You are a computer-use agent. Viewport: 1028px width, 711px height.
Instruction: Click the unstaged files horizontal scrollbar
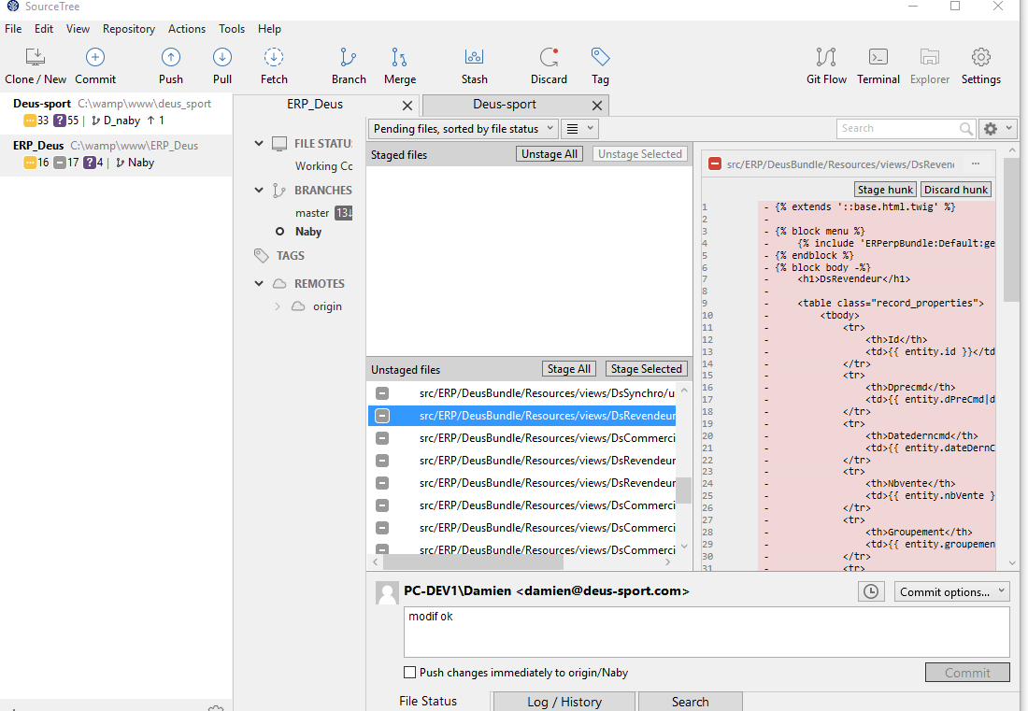coord(473,562)
